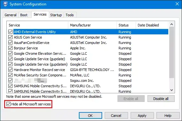Switch to the General tab
The height and width of the screenshot is (121, 182).
click(11, 15)
